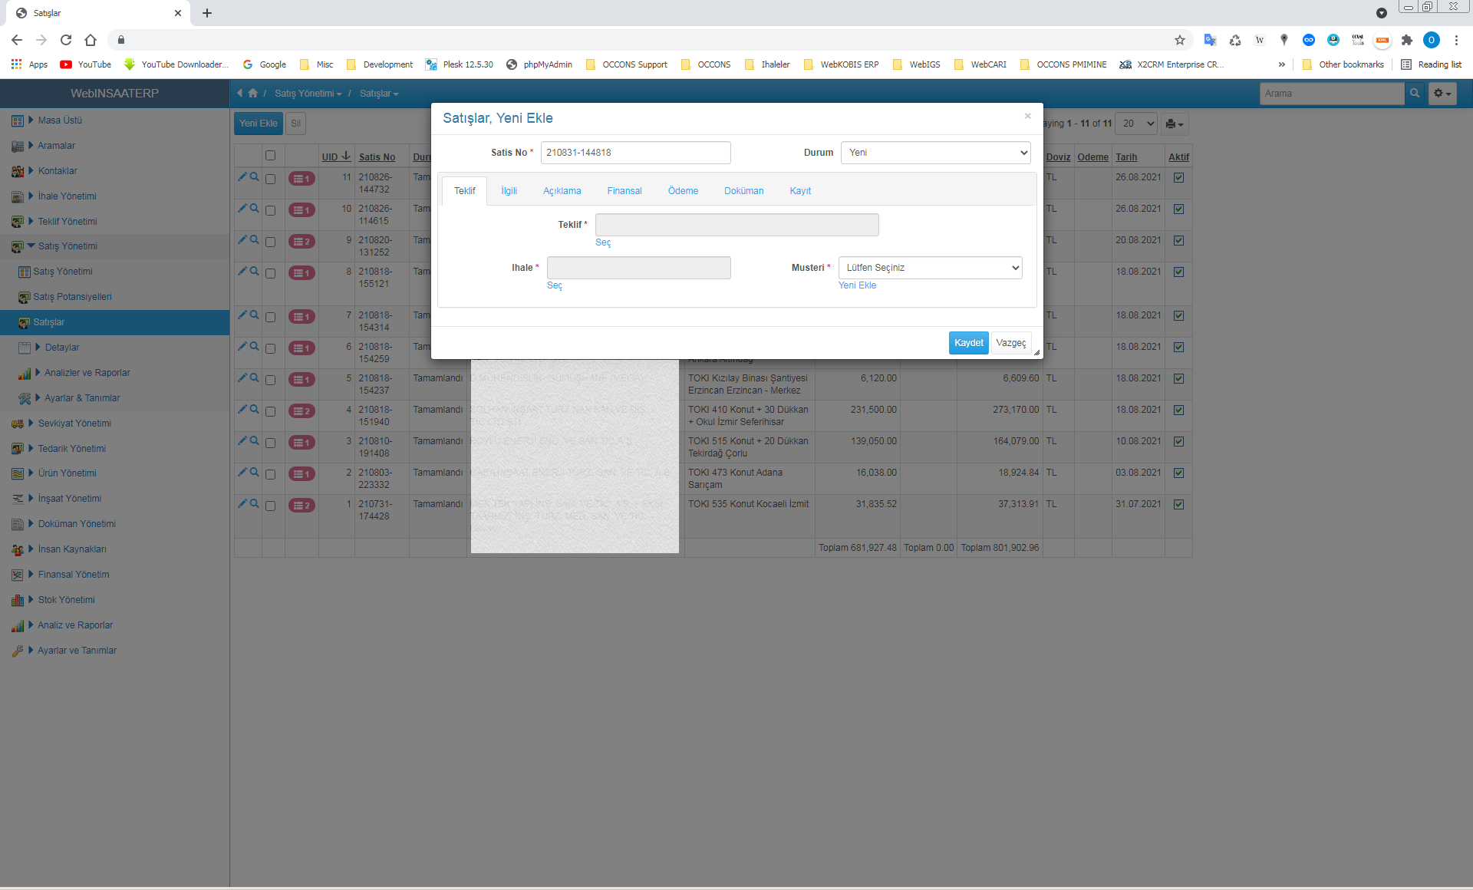Open the Musteri dropdown Lütfen Seçiniz

pyautogui.click(x=930, y=268)
